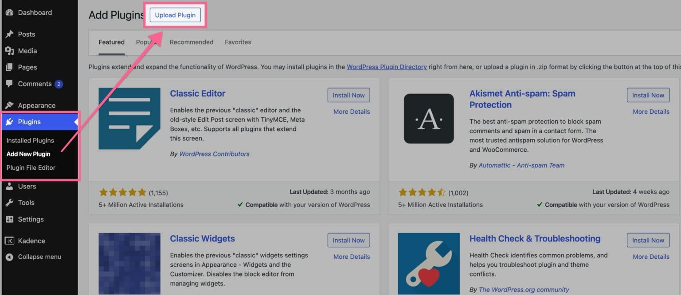Image resolution: width=681 pixels, height=295 pixels.
Task: Click the Dashboard gauge icon
Action: tap(9, 12)
